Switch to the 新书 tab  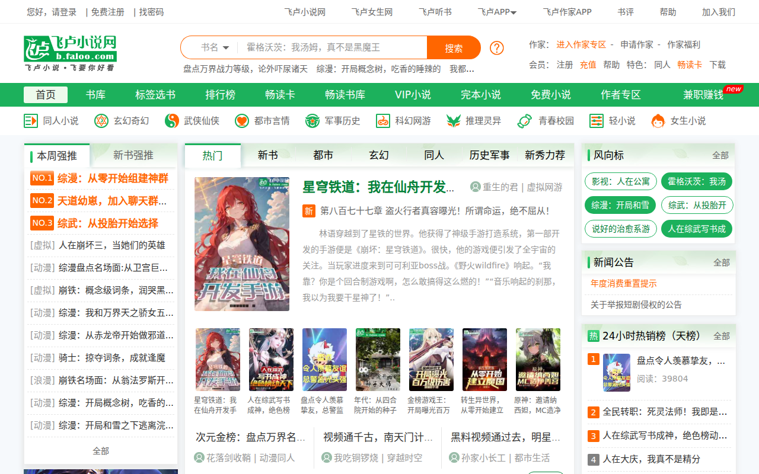pos(268,155)
